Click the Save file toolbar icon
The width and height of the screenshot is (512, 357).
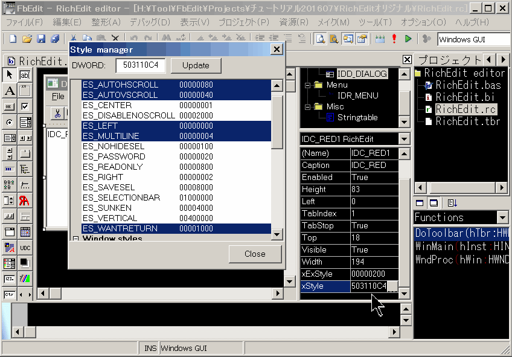(x=40, y=39)
